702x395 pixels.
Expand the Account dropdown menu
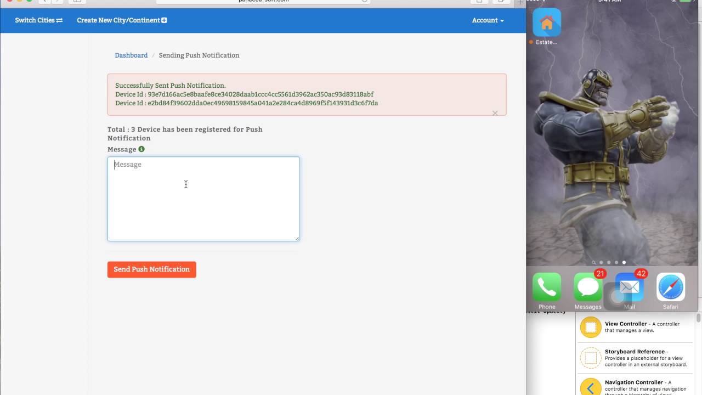(488, 20)
